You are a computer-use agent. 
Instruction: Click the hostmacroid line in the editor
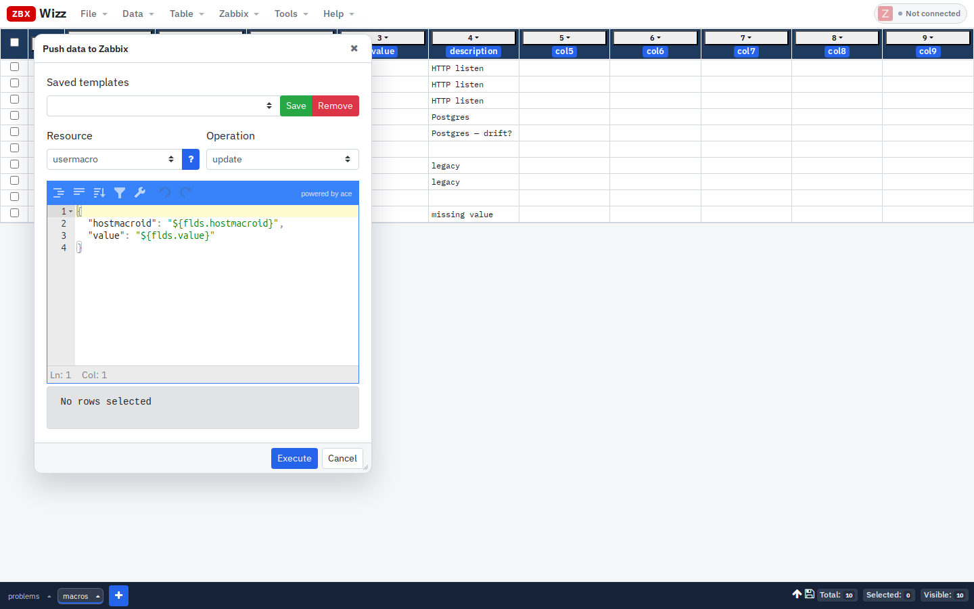185,223
